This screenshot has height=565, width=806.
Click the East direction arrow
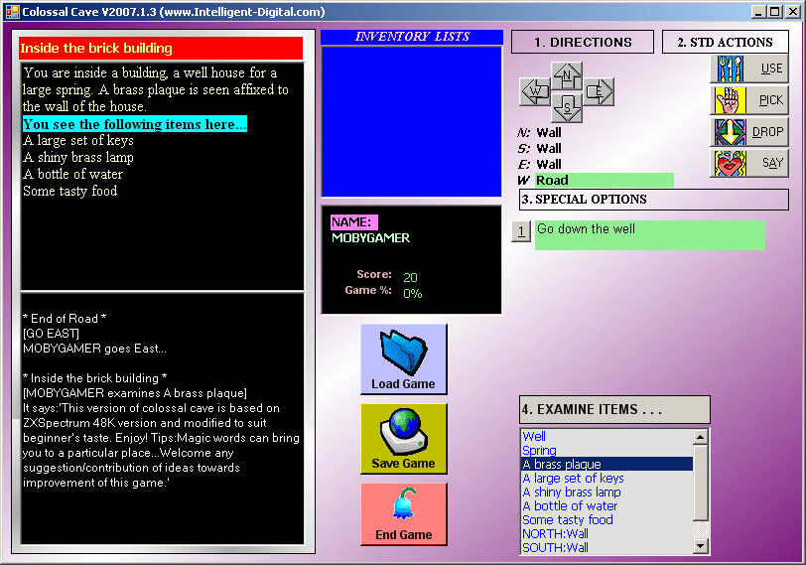pos(599,92)
